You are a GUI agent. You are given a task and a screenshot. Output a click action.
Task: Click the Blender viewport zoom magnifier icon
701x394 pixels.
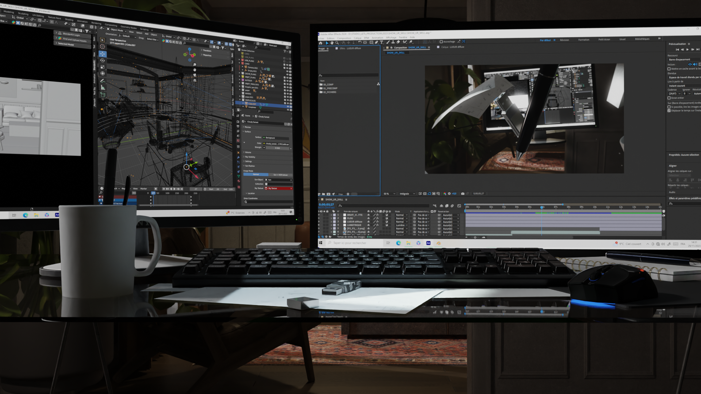pyautogui.click(x=195, y=65)
